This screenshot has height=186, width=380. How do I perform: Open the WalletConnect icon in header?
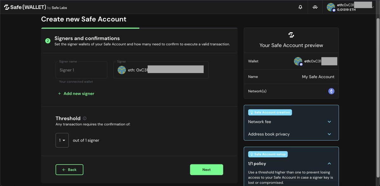(x=315, y=7)
